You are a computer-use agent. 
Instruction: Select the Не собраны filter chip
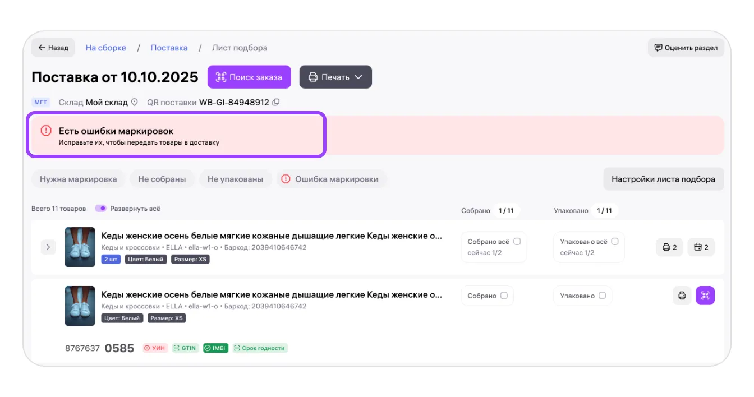[x=162, y=179]
